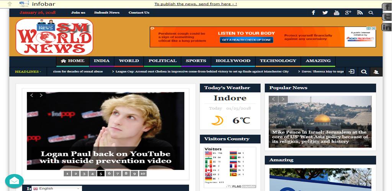This screenshot has width=392, height=191.
Task: Open the HOME menu item
Action: coord(72,61)
